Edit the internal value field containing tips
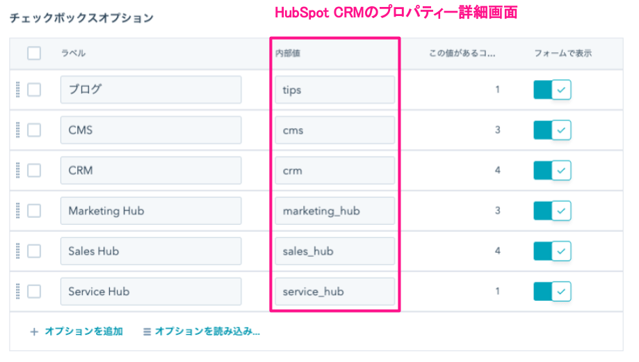639x362 pixels. click(334, 90)
